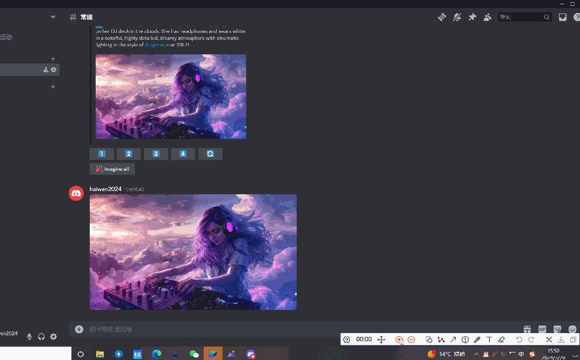Open the Inbox

point(563,17)
